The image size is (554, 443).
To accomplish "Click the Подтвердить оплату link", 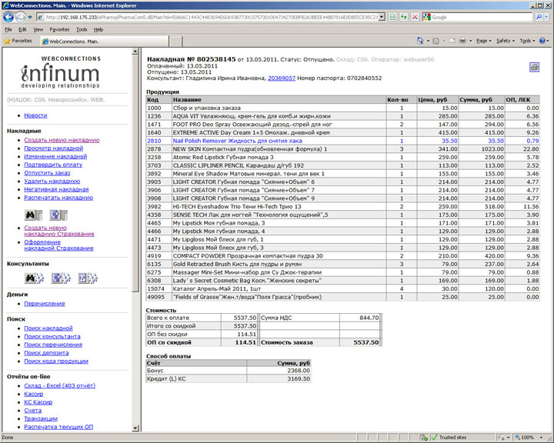I will point(53,165).
